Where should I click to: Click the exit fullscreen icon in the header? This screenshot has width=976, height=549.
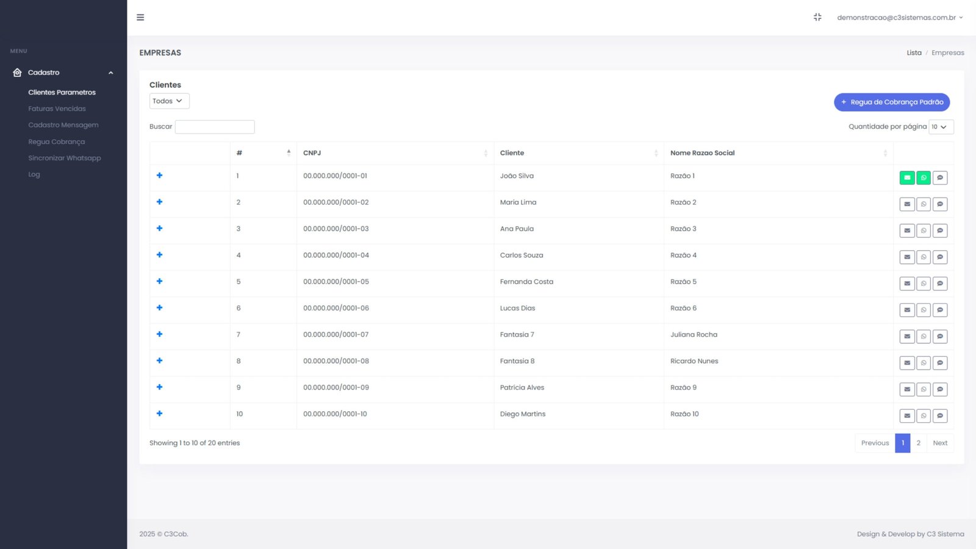coord(817,18)
